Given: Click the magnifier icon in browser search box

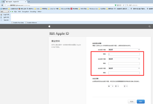Looking at the screenshot, I should (127, 5).
